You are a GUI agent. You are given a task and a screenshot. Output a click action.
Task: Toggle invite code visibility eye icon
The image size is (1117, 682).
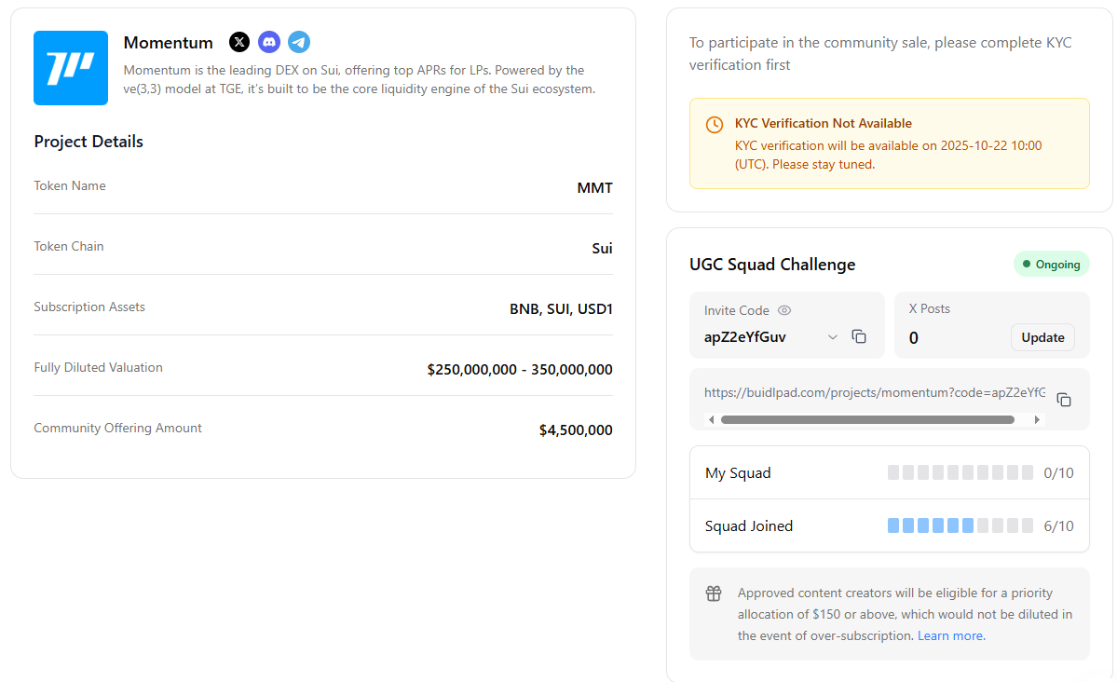784,310
